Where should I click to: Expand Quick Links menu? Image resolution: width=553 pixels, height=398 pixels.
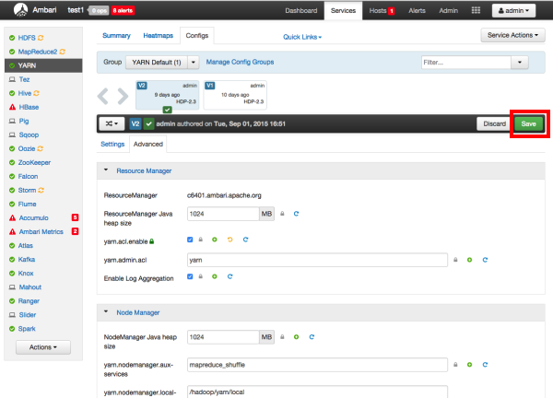tap(302, 37)
